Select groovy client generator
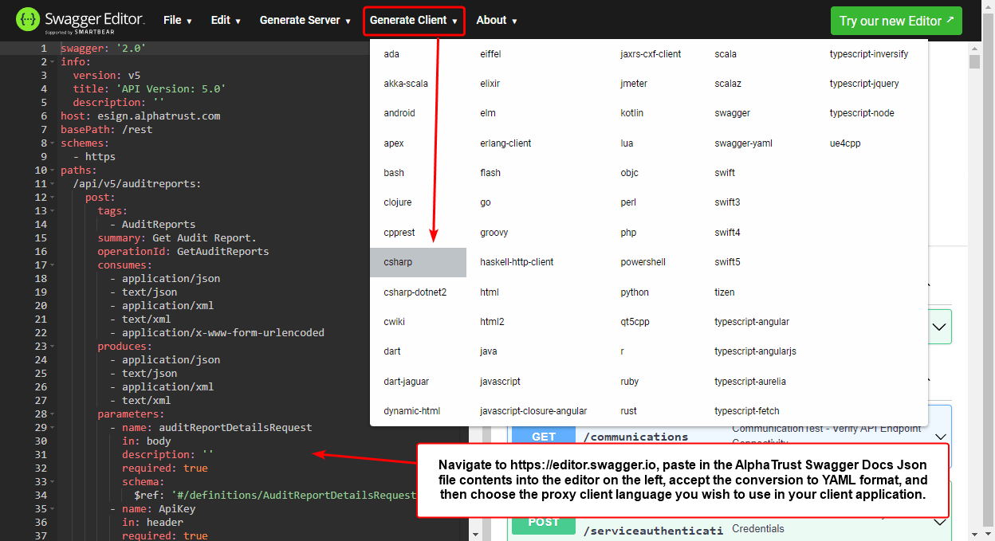 (x=494, y=233)
